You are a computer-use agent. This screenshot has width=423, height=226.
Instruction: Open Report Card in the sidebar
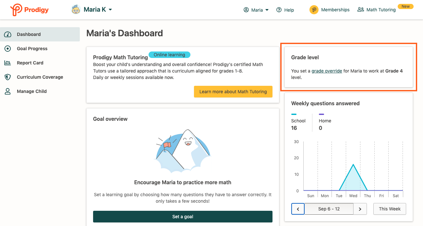click(40, 63)
